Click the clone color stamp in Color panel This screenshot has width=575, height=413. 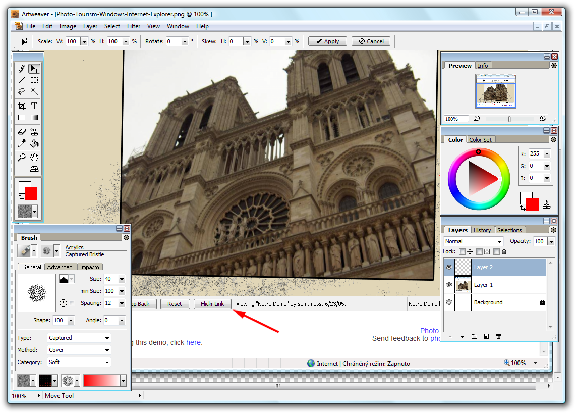tap(547, 204)
